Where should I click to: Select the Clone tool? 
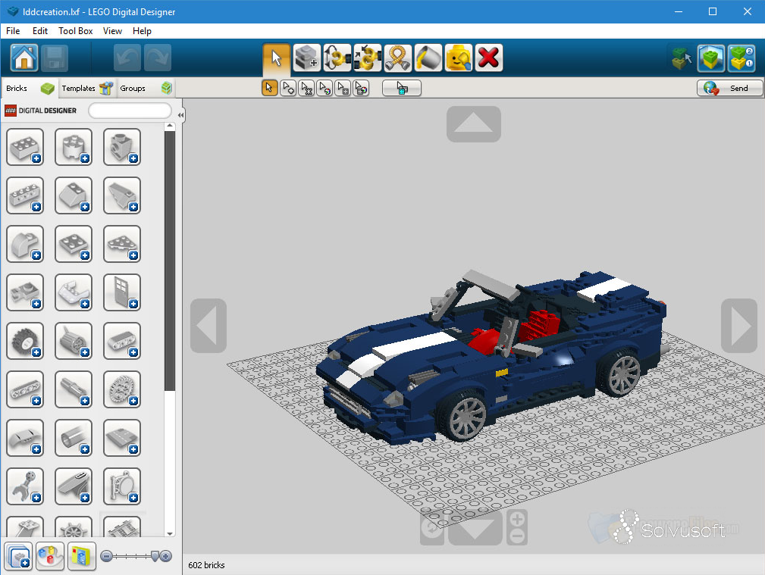307,58
